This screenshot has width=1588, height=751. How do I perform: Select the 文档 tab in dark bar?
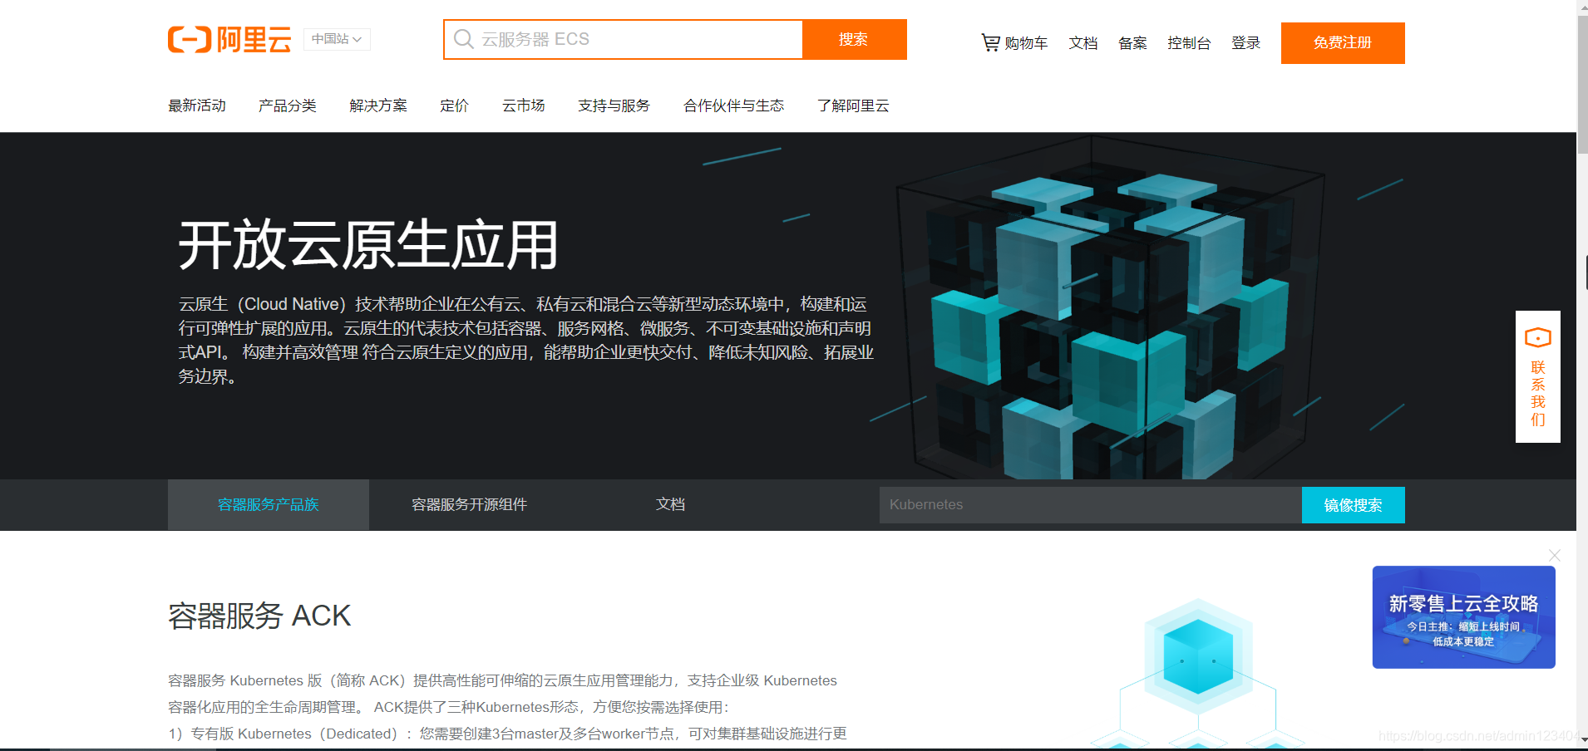click(670, 505)
